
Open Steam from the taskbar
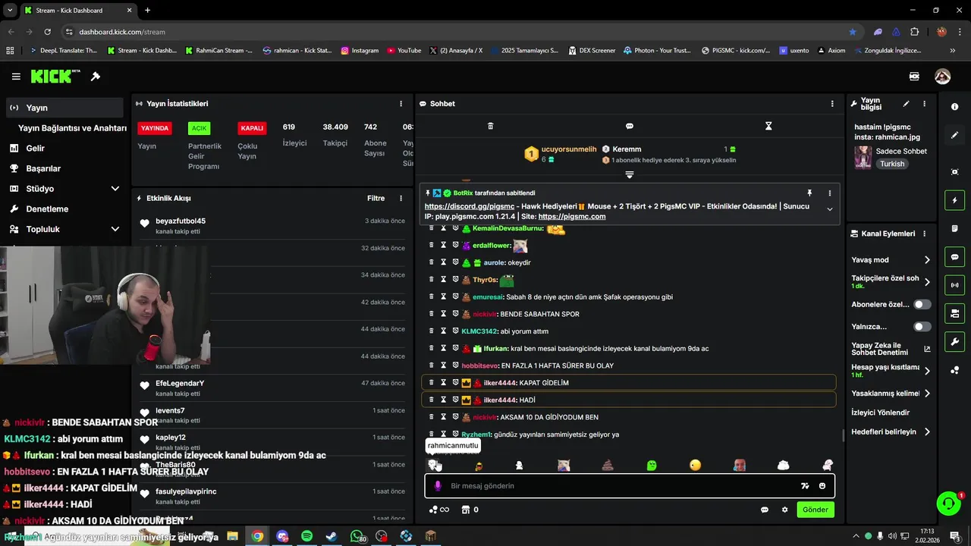pos(332,536)
